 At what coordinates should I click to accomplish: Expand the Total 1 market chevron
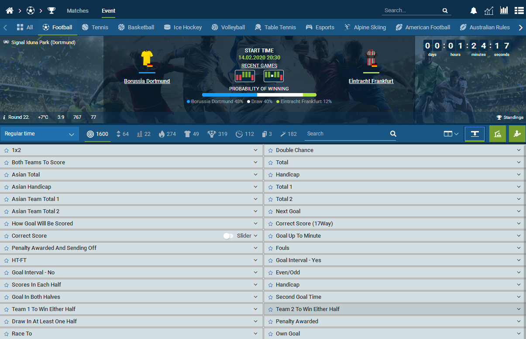pos(519,187)
